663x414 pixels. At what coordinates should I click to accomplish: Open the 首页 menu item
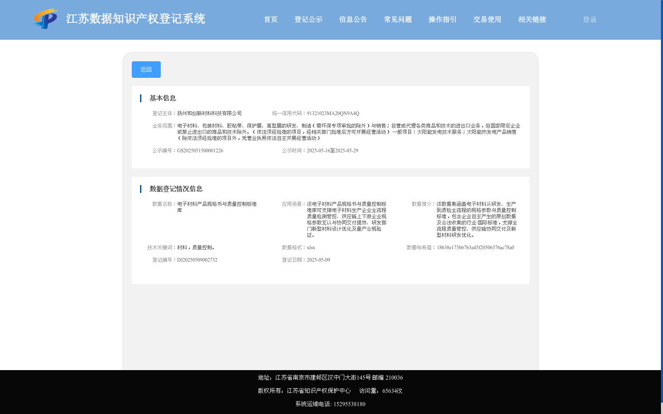[x=271, y=19]
